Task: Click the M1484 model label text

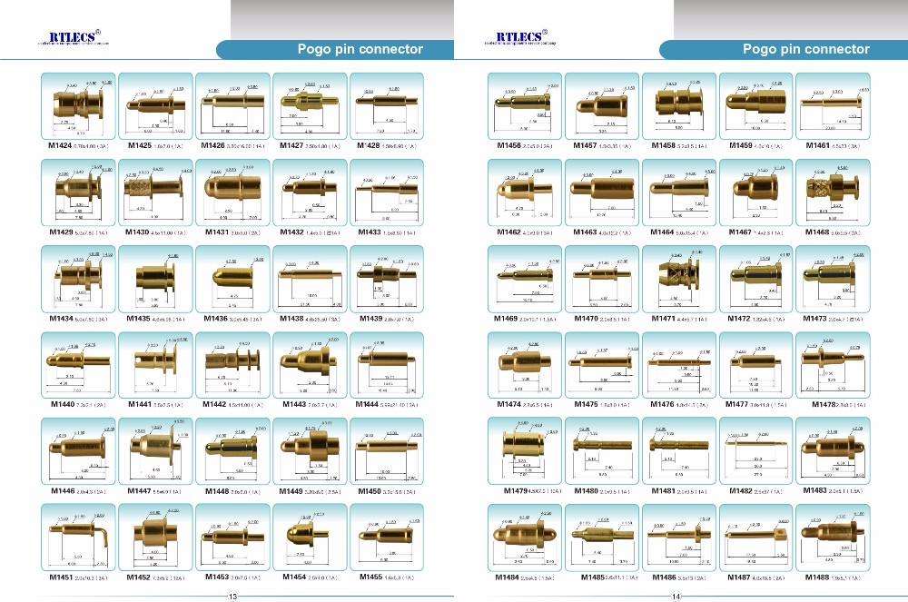Action: click(x=510, y=577)
